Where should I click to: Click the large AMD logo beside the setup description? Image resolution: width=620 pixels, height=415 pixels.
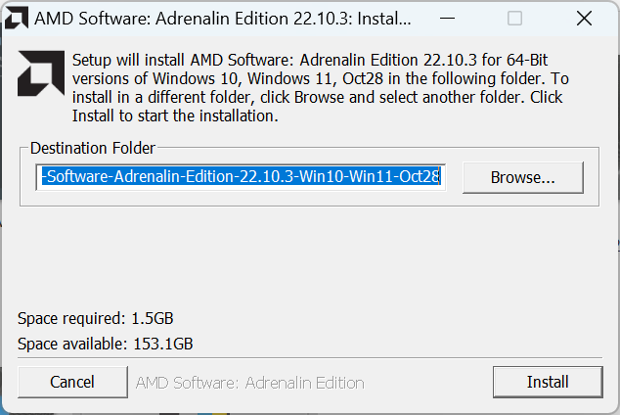coord(41,73)
